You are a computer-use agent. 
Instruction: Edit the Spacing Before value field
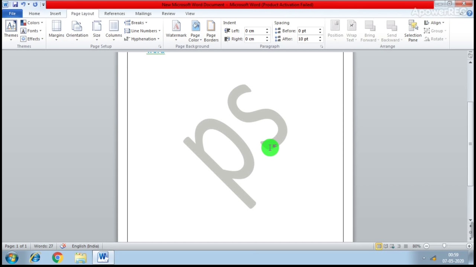pyautogui.click(x=307, y=31)
